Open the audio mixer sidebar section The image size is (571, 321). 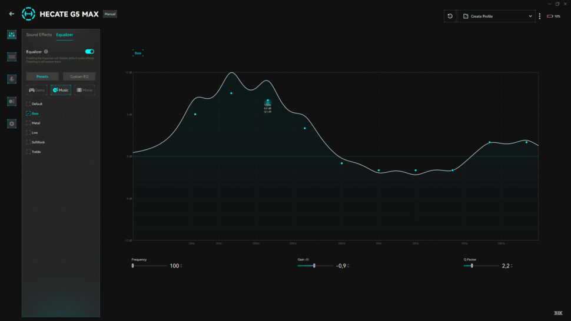12,35
